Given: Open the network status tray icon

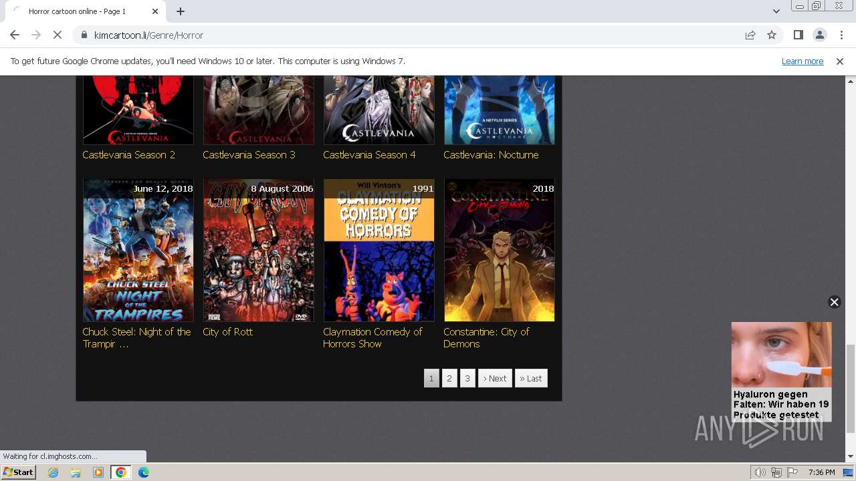Looking at the screenshot, I should [776, 472].
